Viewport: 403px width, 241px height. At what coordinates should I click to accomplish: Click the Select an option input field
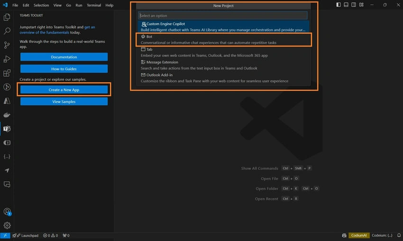[x=223, y=16]
